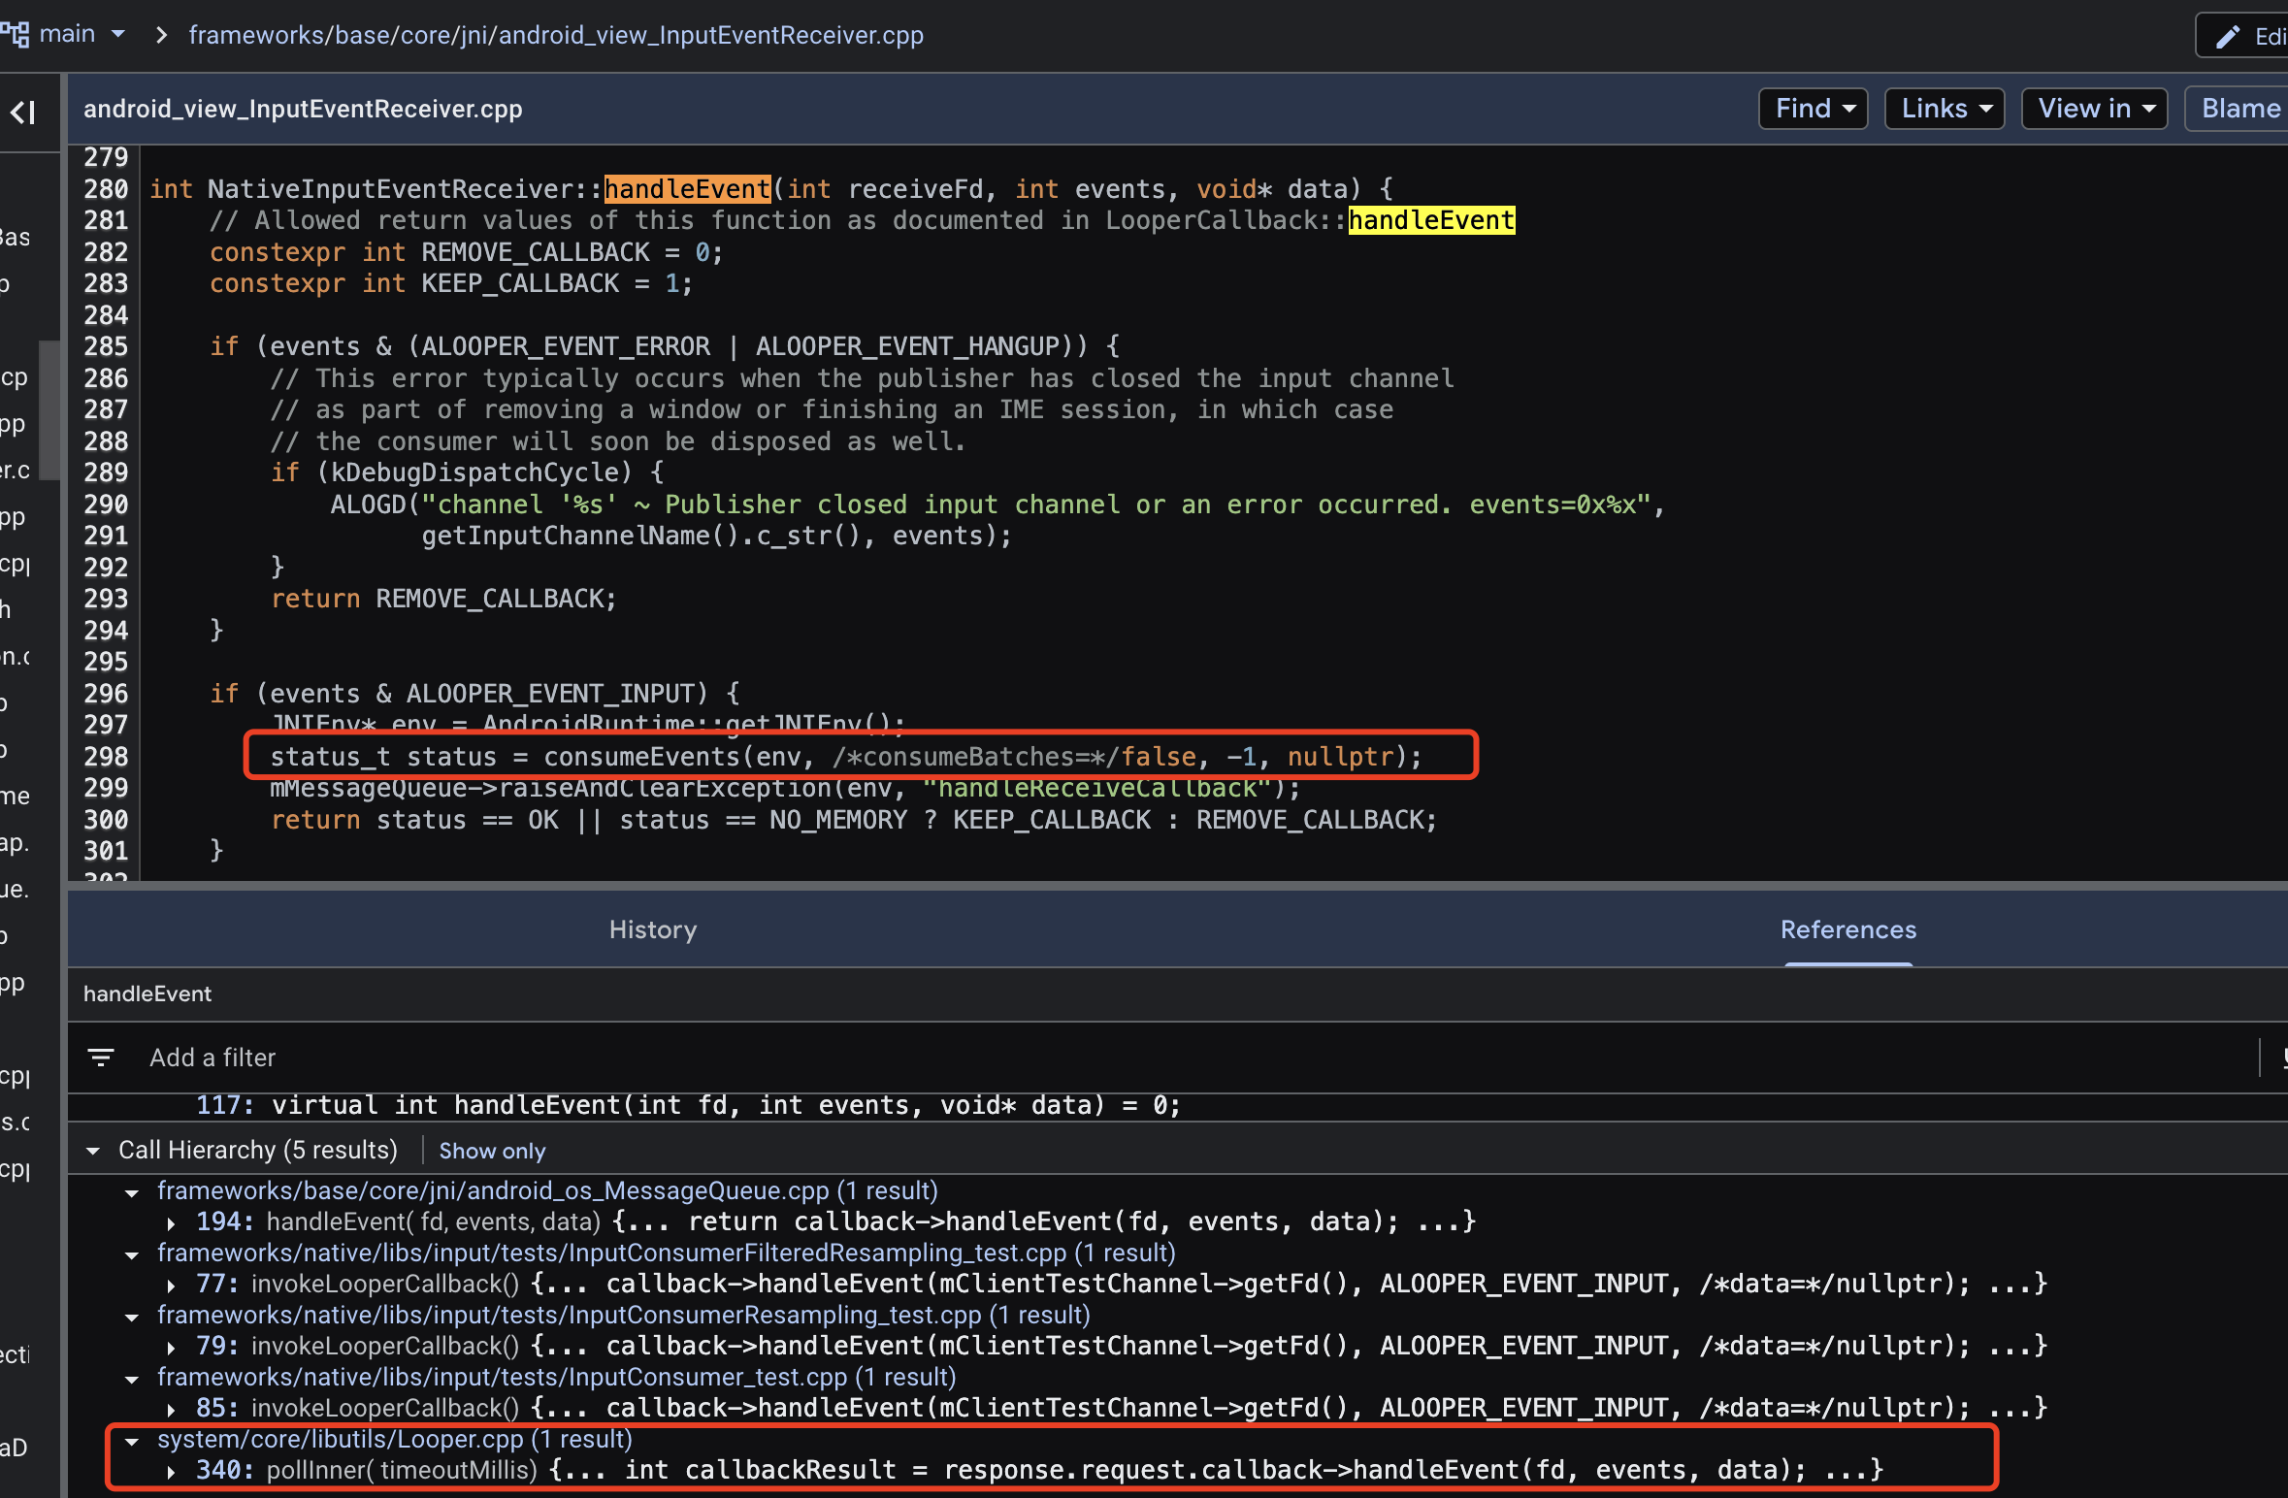This screenshot has width=2288, height=1498.
Task: Switch to the History tab
Action: (x=653, y=929)
